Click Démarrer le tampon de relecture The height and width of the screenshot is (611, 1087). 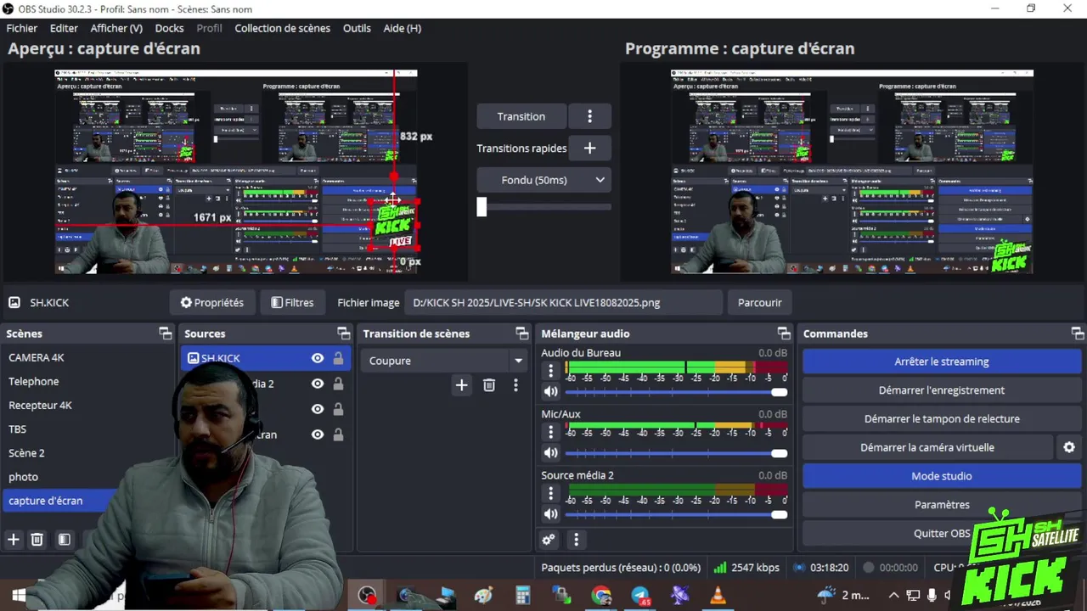941,418
